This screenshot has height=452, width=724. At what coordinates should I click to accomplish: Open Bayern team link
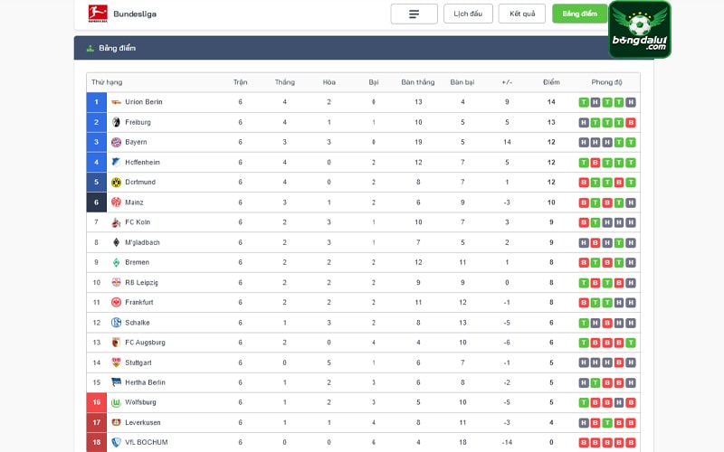pyautogui.click(x=137, y=142)
